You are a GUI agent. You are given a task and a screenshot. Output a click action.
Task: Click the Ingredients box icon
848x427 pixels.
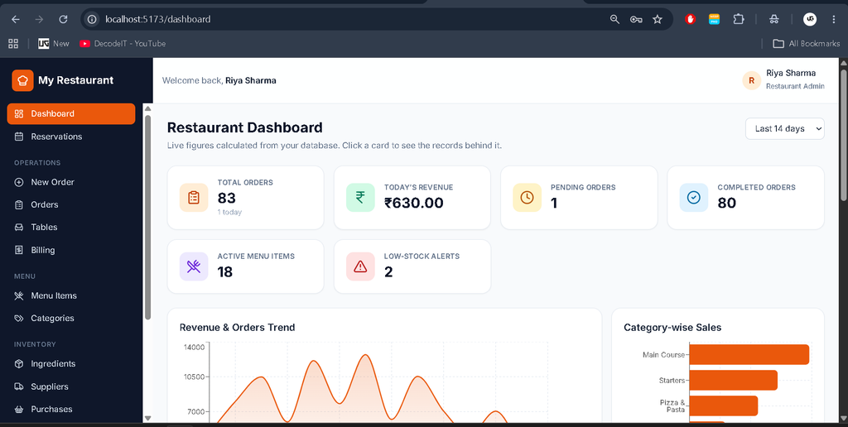tap(19, 364)
